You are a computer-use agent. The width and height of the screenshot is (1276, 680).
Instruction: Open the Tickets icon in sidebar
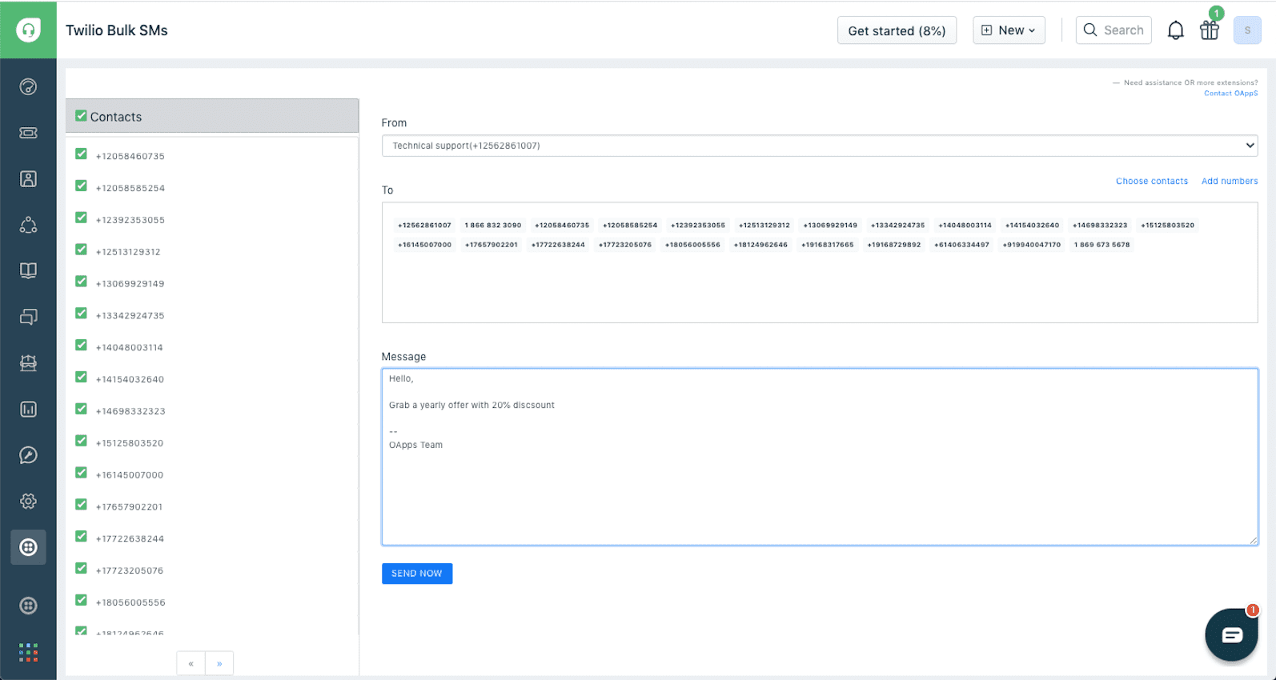28,133
